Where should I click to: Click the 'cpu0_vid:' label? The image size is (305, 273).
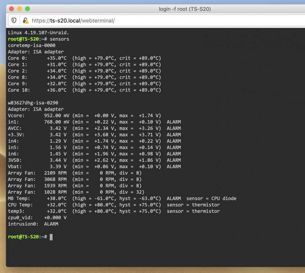[x=20, y=218]
